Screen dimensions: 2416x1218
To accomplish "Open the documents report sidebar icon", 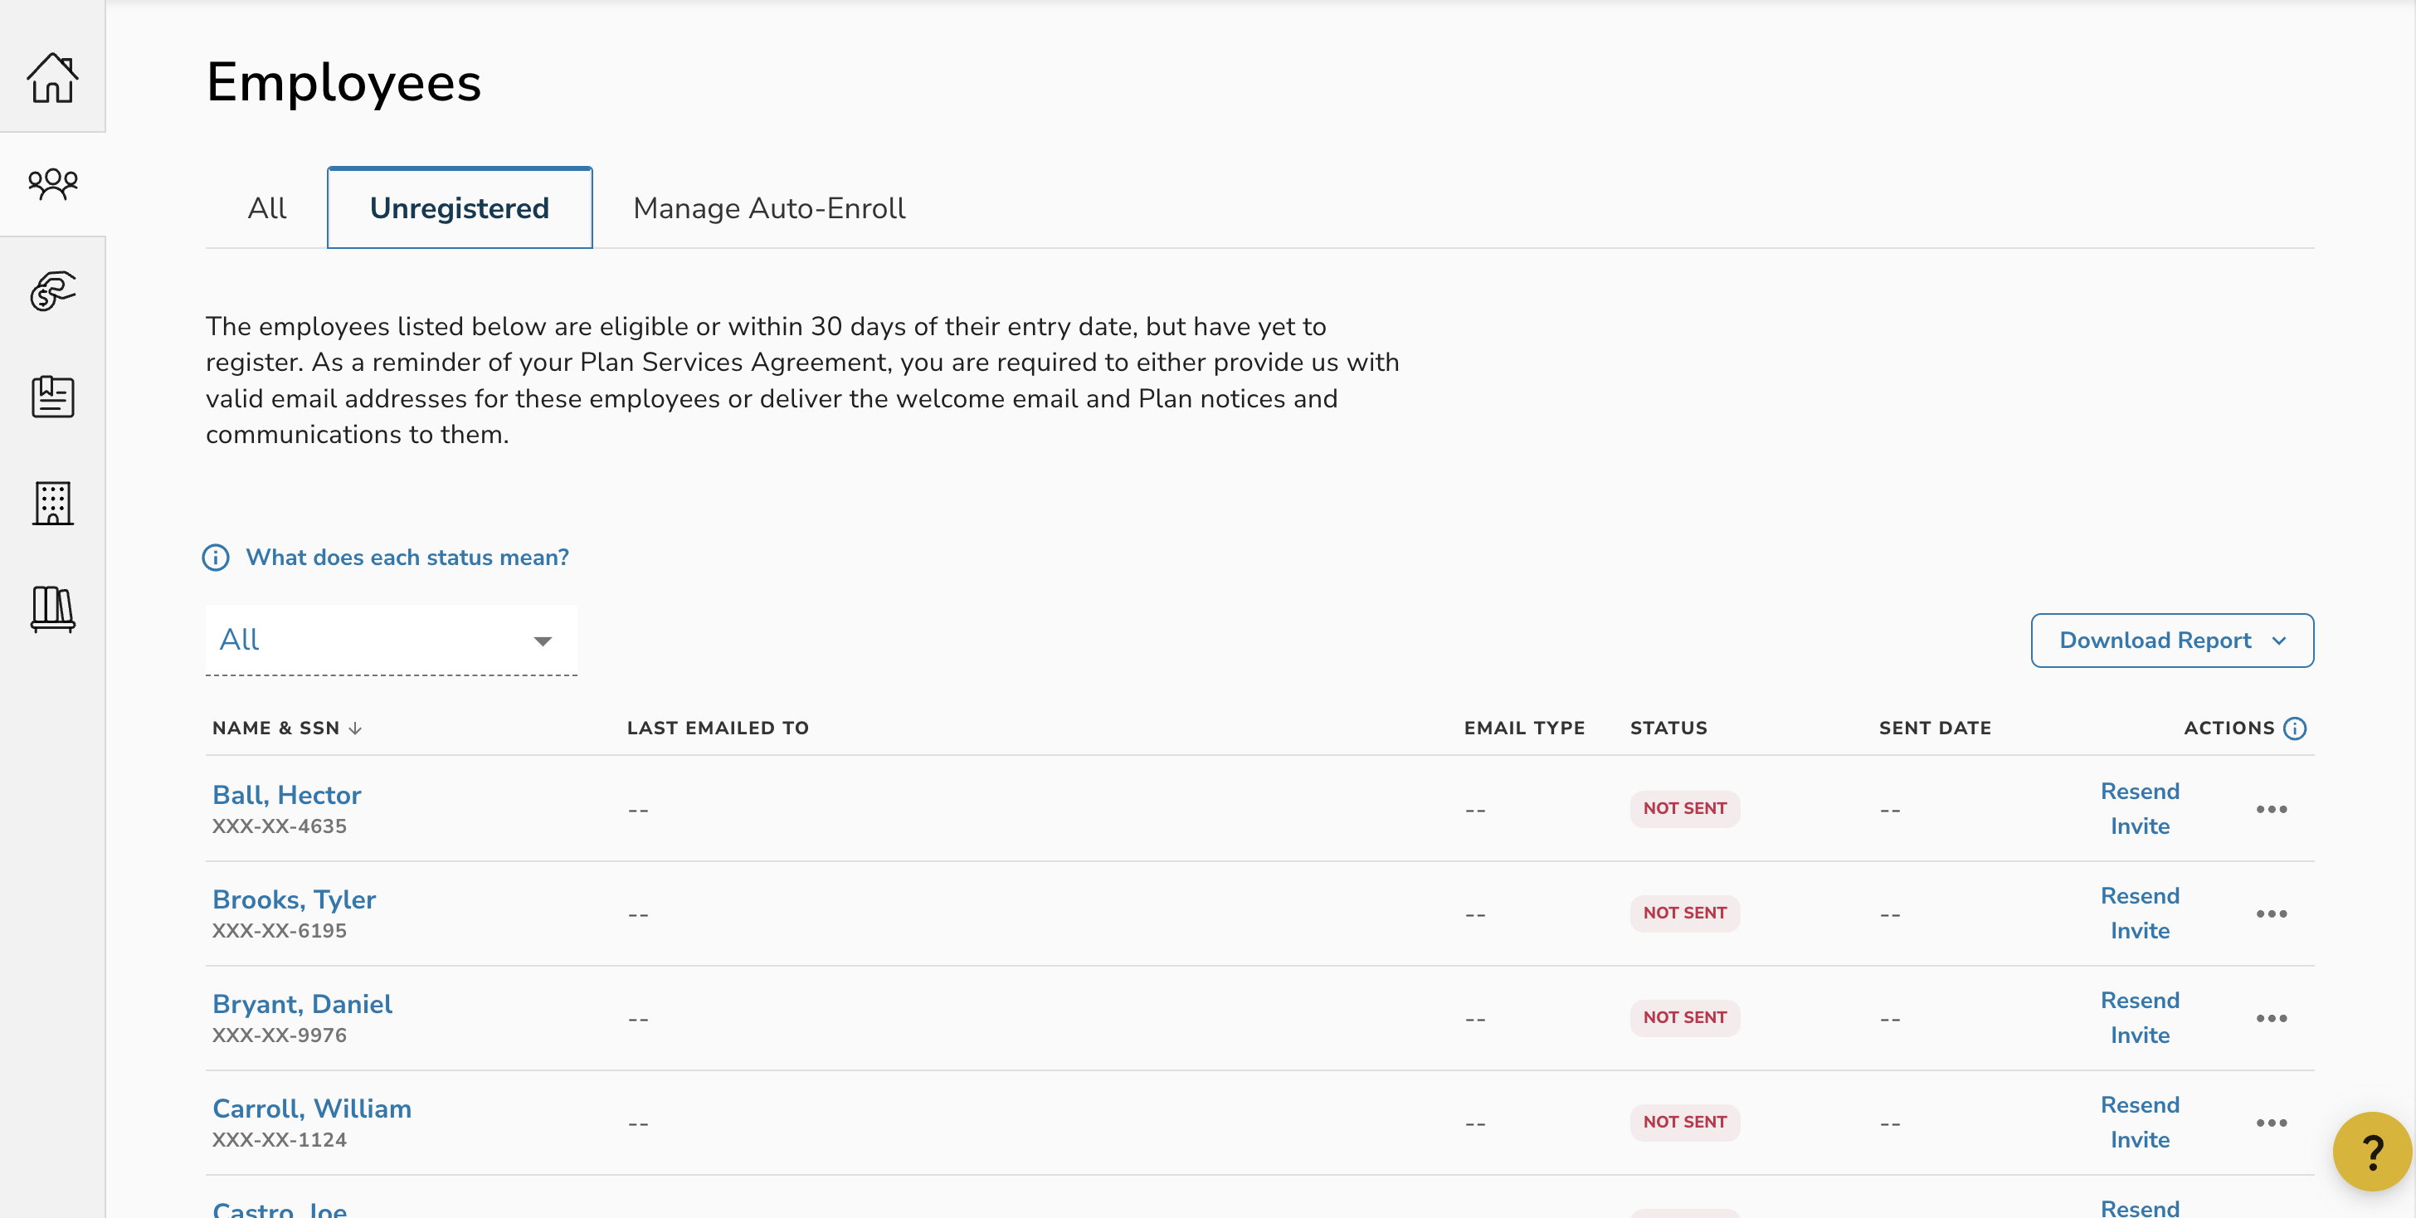I will pos(52,397).
